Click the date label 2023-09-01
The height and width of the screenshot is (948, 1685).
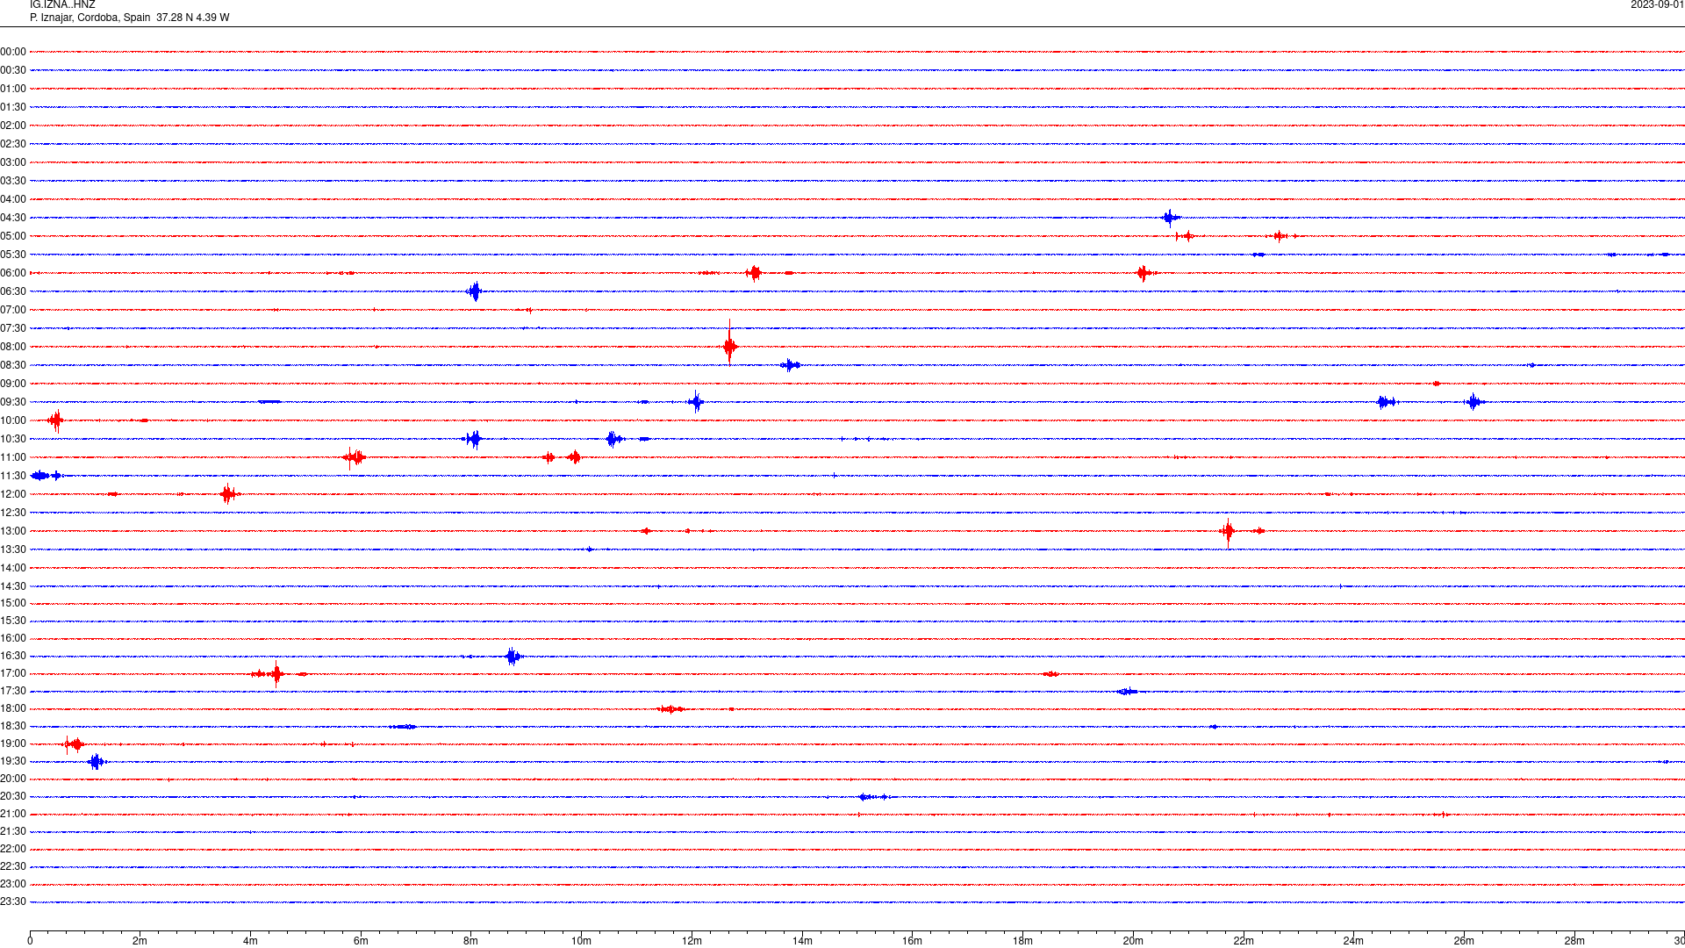pyautogui.click(x=1657, y=5)
